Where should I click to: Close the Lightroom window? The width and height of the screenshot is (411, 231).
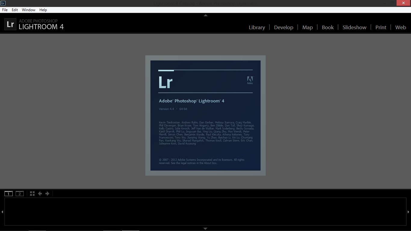coord(404,3)
